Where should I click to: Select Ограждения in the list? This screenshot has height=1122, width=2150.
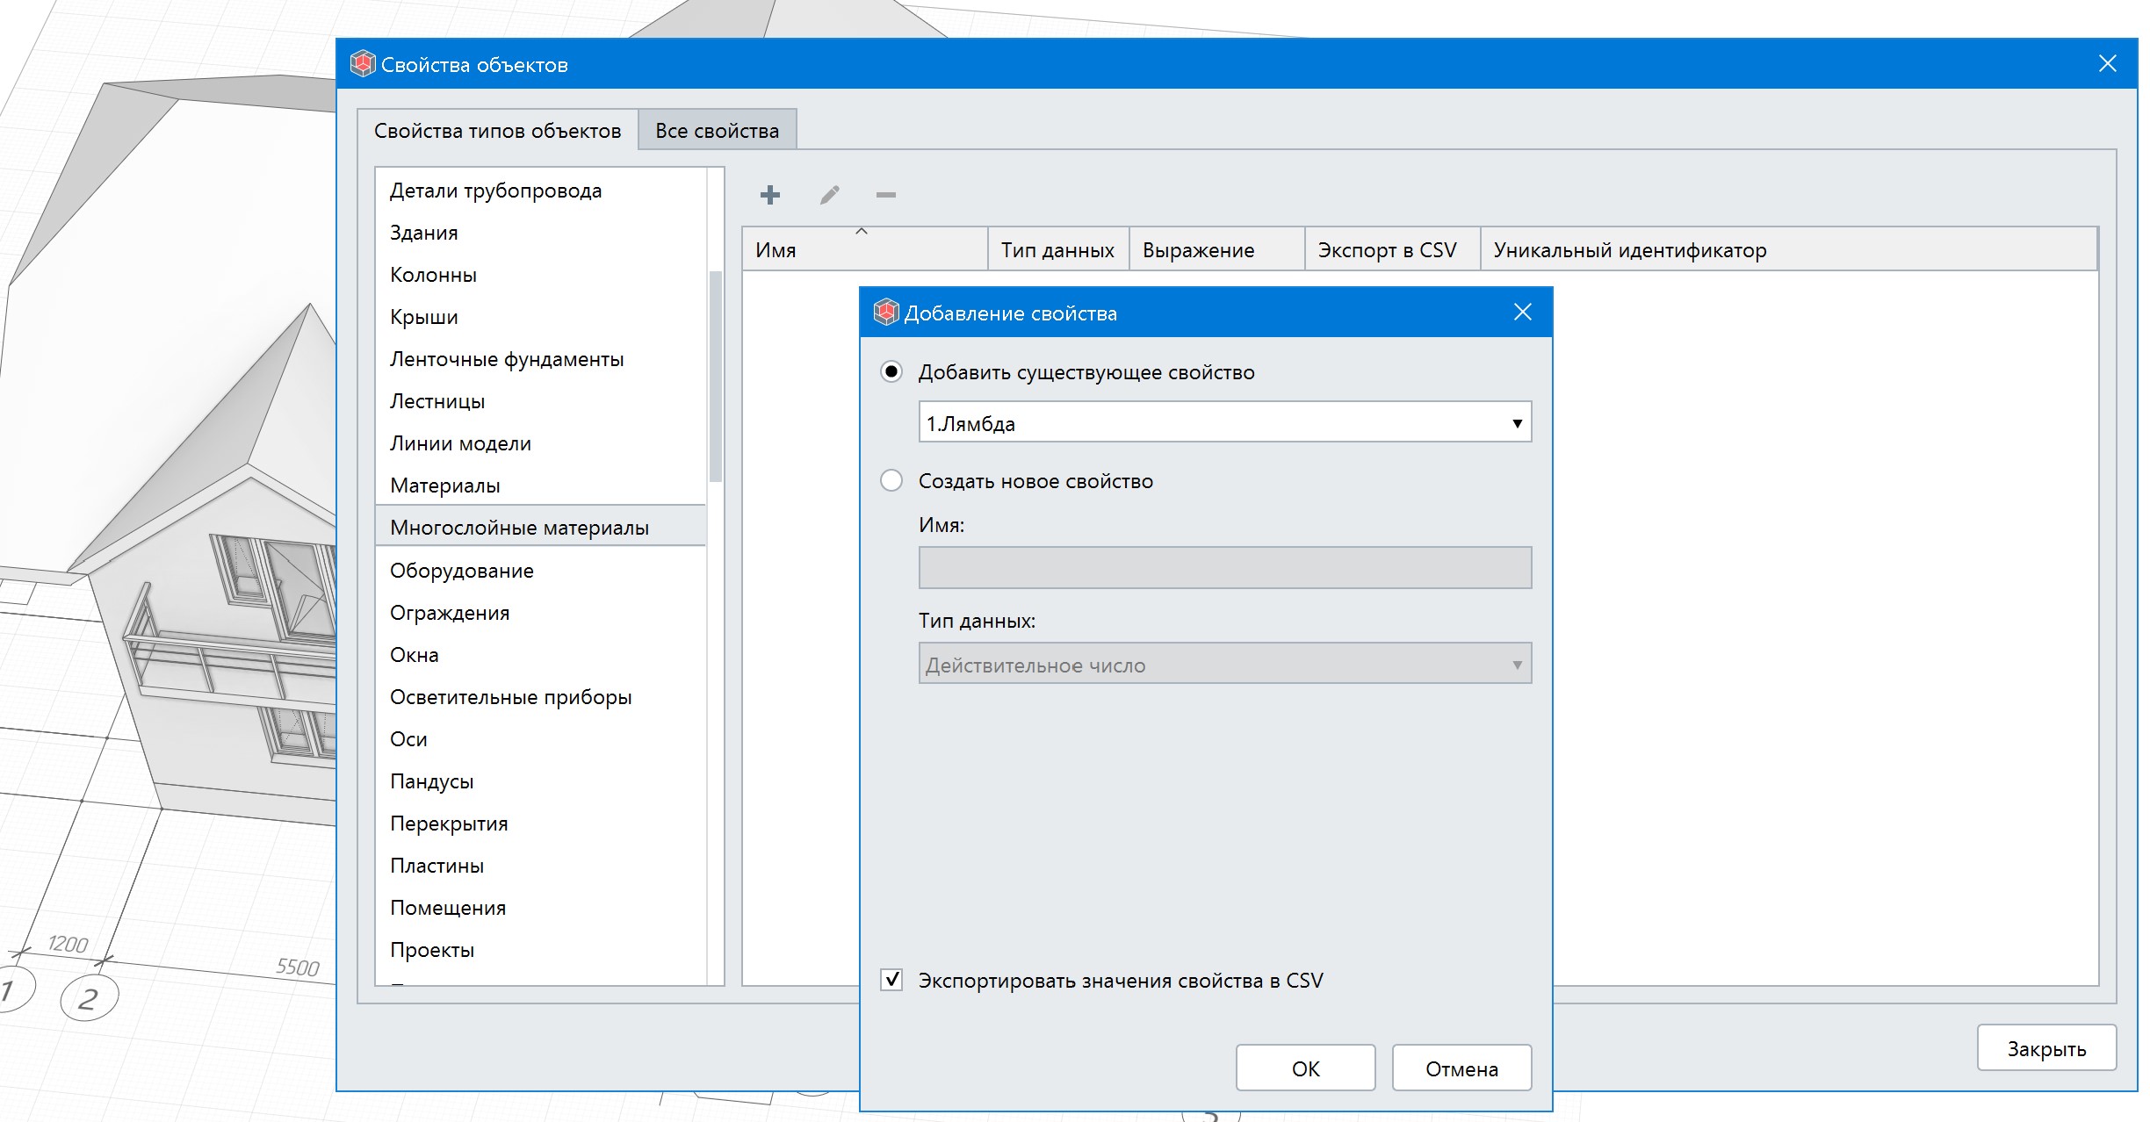point(541,613)
